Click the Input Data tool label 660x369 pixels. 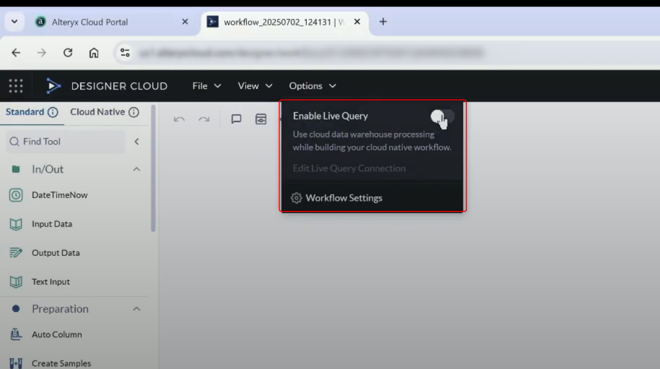coord(52,224)
